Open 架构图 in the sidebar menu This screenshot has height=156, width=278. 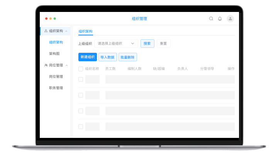pyautogui.click(x=54, y=54)
